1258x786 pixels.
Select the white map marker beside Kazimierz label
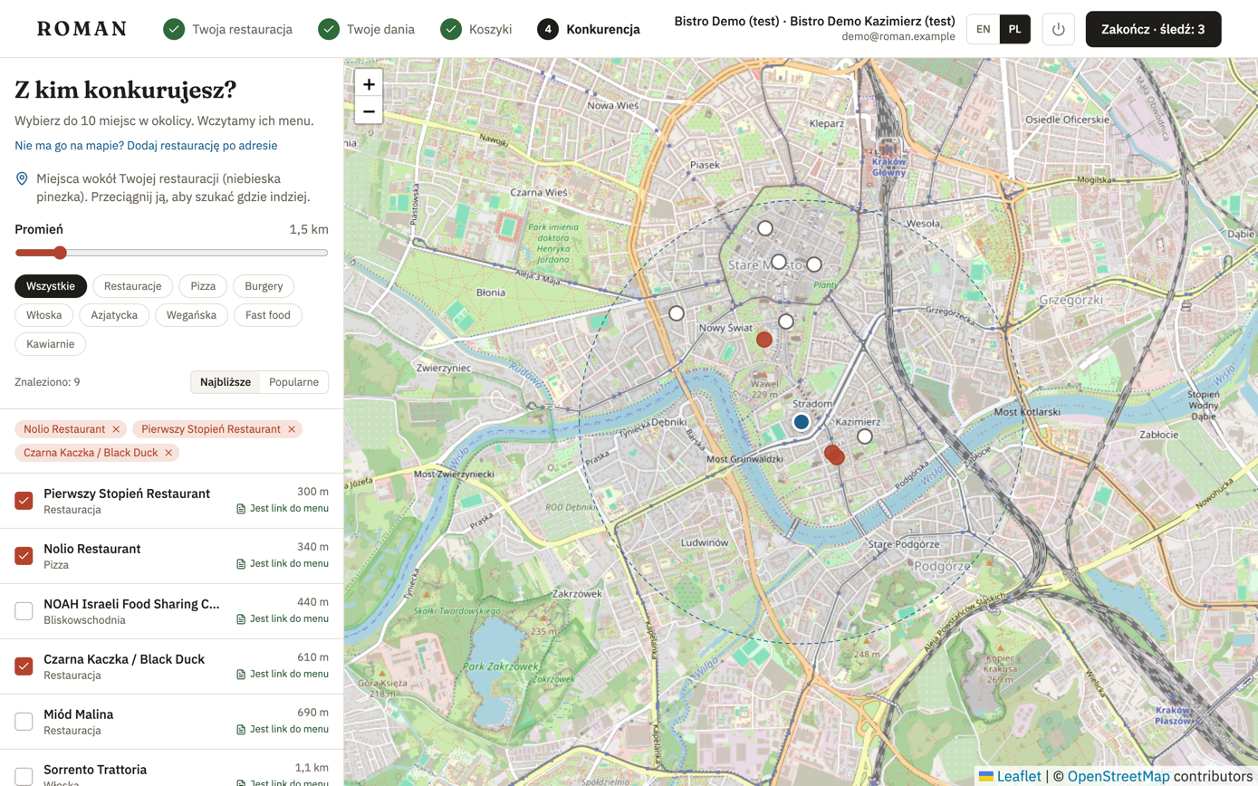pos(865,436)
